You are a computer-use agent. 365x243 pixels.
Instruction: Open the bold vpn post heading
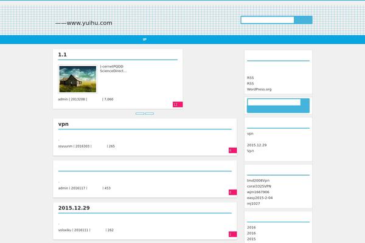pos(63,124)
